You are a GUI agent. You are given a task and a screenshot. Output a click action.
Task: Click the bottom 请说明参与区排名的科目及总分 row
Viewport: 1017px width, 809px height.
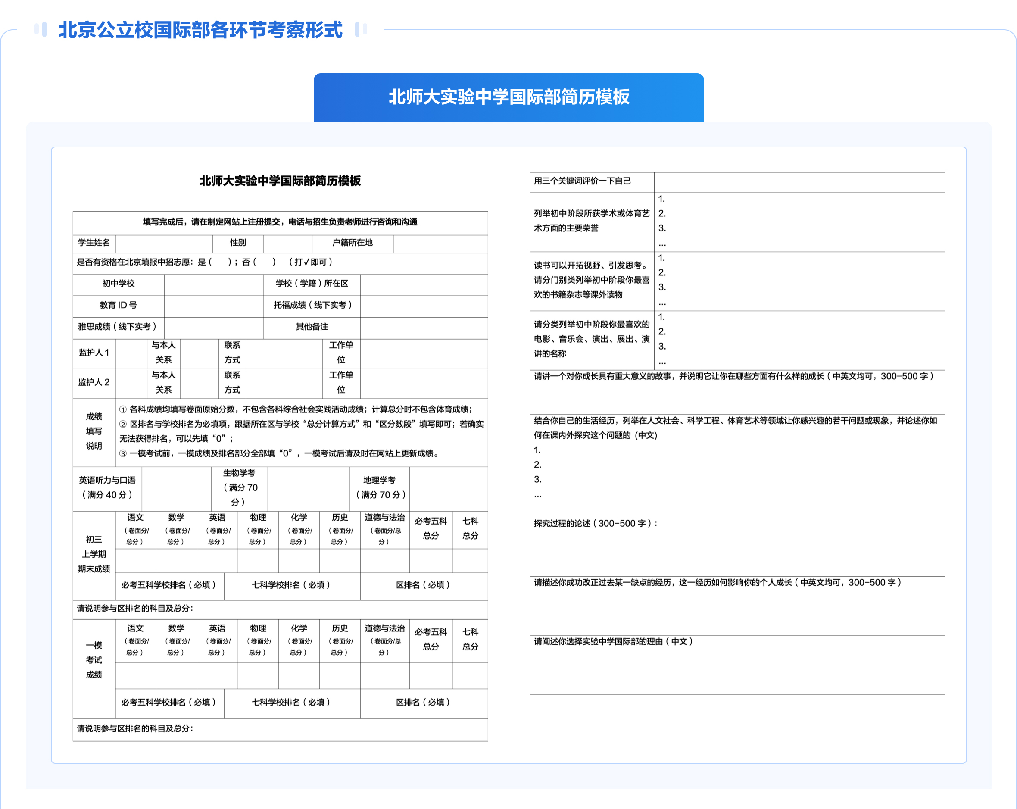point(280,730)
